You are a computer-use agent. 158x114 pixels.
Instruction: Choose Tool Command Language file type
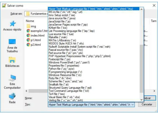point(94,91)
